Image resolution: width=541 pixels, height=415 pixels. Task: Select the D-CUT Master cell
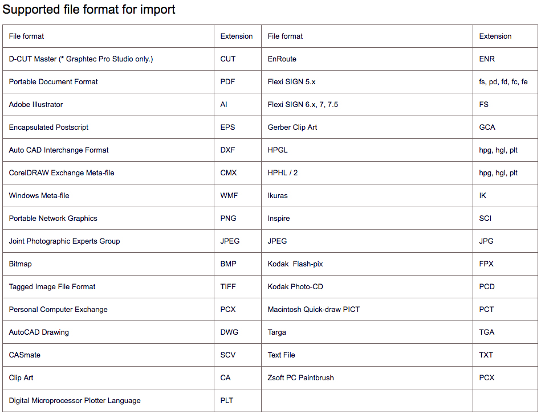[x=81, y=59]
